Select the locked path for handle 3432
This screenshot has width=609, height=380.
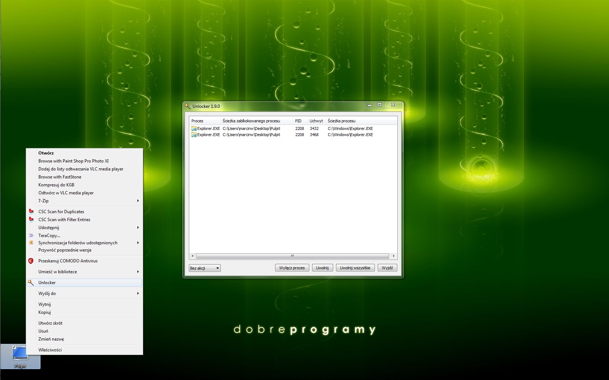tap(251, 128)
